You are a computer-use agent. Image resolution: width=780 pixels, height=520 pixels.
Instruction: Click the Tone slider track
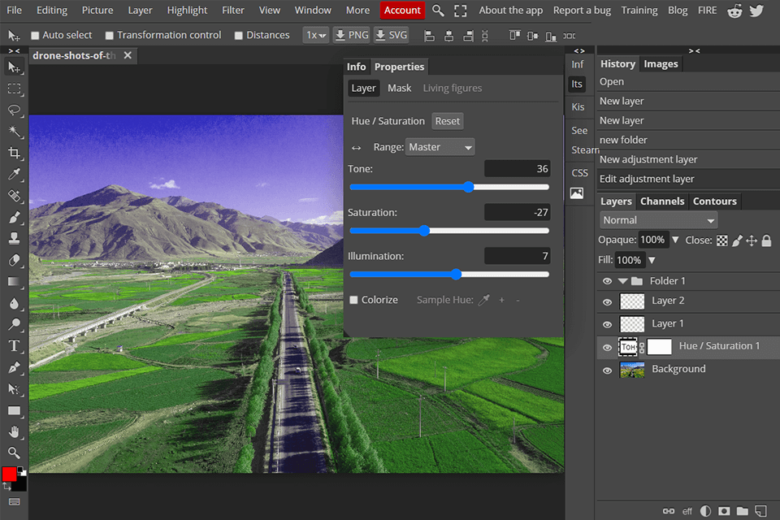click(x=449, y=187)
